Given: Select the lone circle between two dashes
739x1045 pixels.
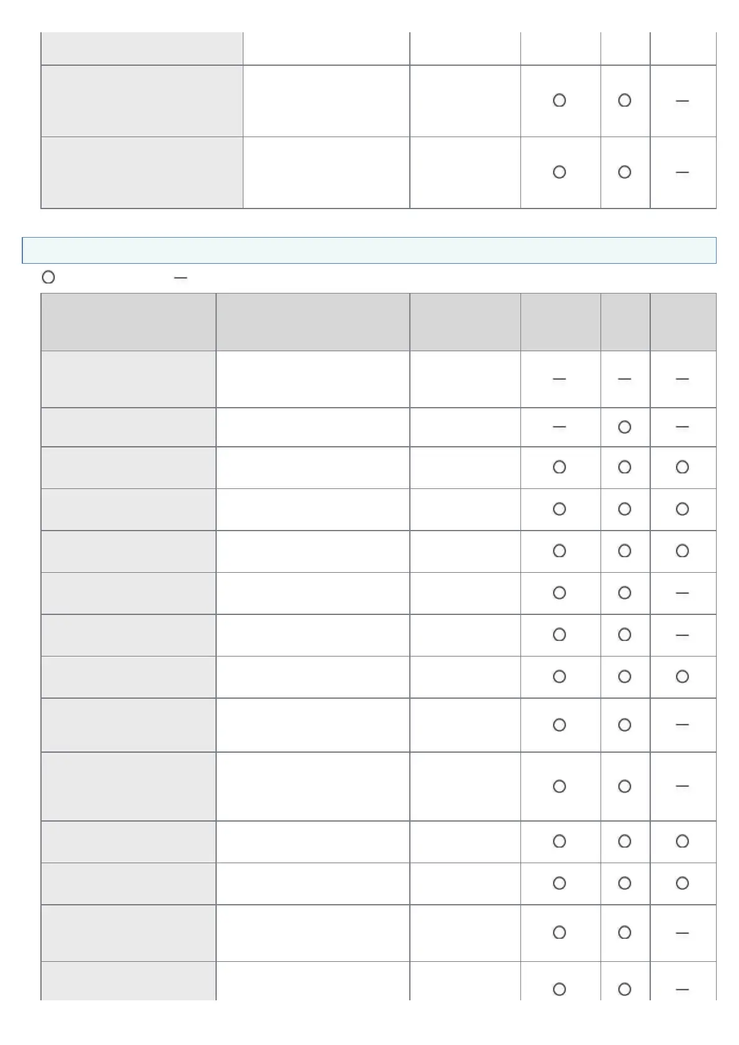Looking at the screenshot, I should 624,427.
